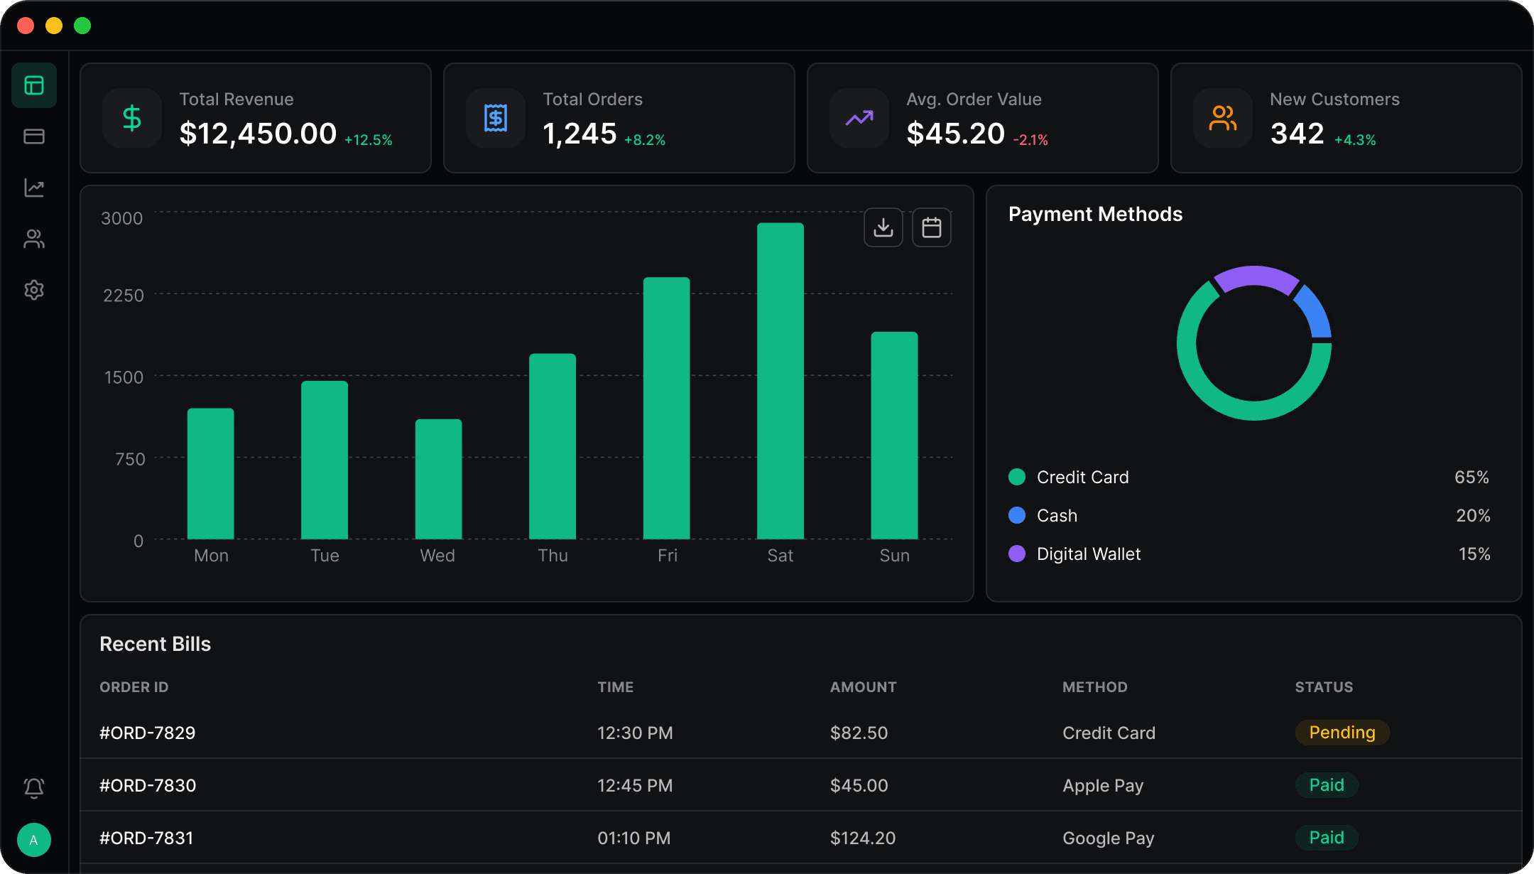Image resolution: width=1534 pixels, height=874 pixels.
Task: Click the Credit Card legend color dot
Action: click(1017, 477)
